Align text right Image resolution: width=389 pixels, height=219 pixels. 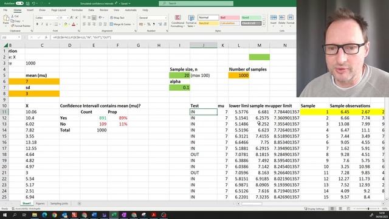click(x=94, y=24)
